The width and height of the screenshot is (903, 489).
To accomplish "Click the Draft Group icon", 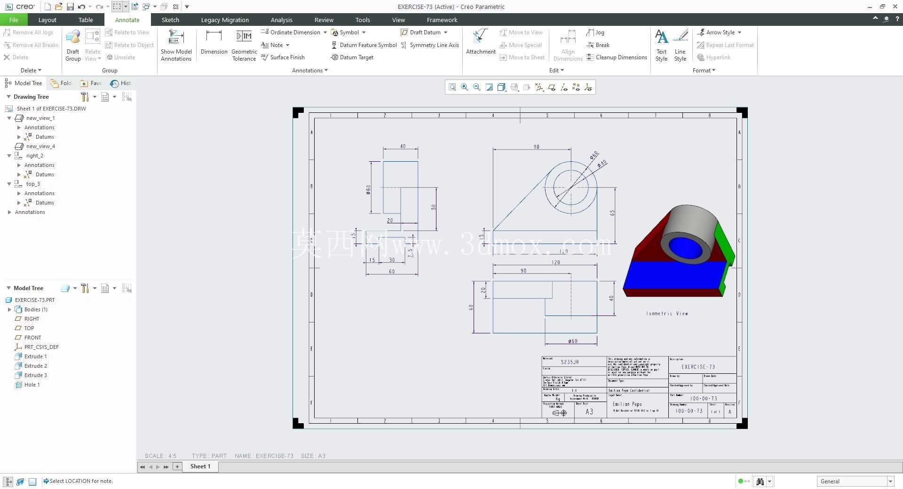I will coord(73,45).
